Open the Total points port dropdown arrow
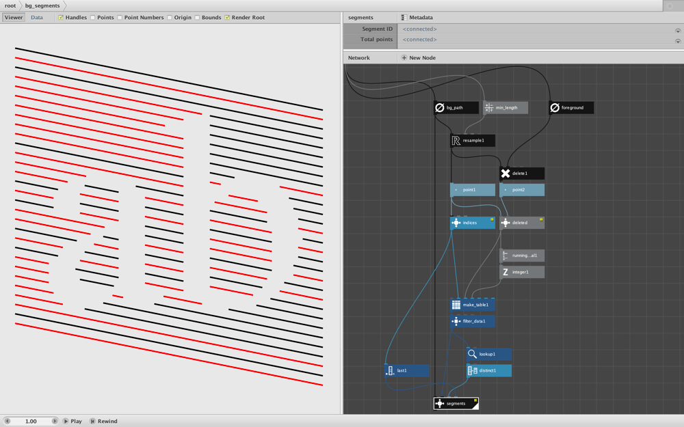This screenshot has height=427, width=684. pyautogui.click(x=678, y=41)
